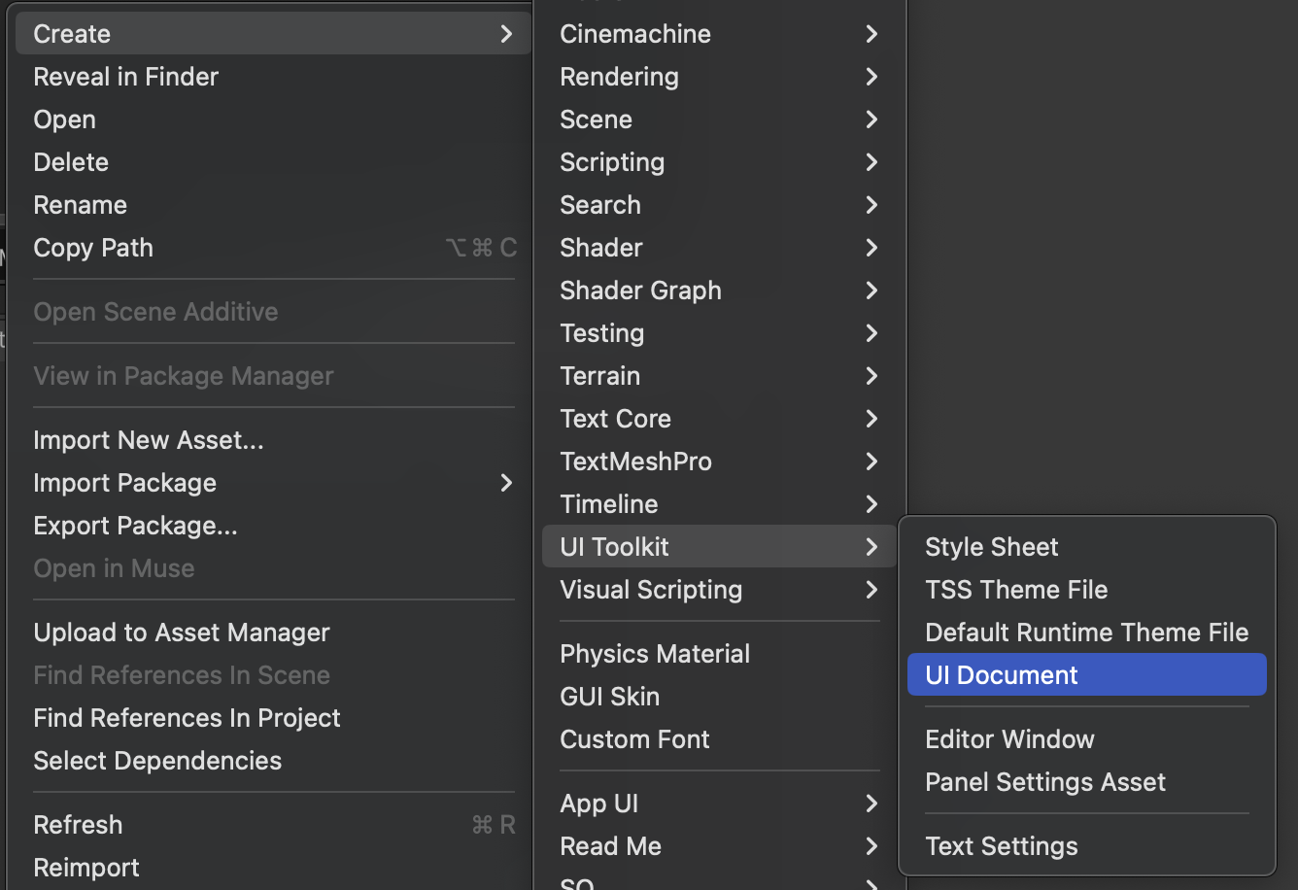Select Upload to Asset Manager
The image size is (1298, 890).
(x=182, y=633)
